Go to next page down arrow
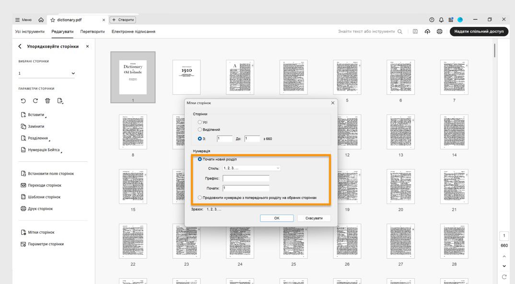This screenshot has height=284, width=515. (504, 266)
